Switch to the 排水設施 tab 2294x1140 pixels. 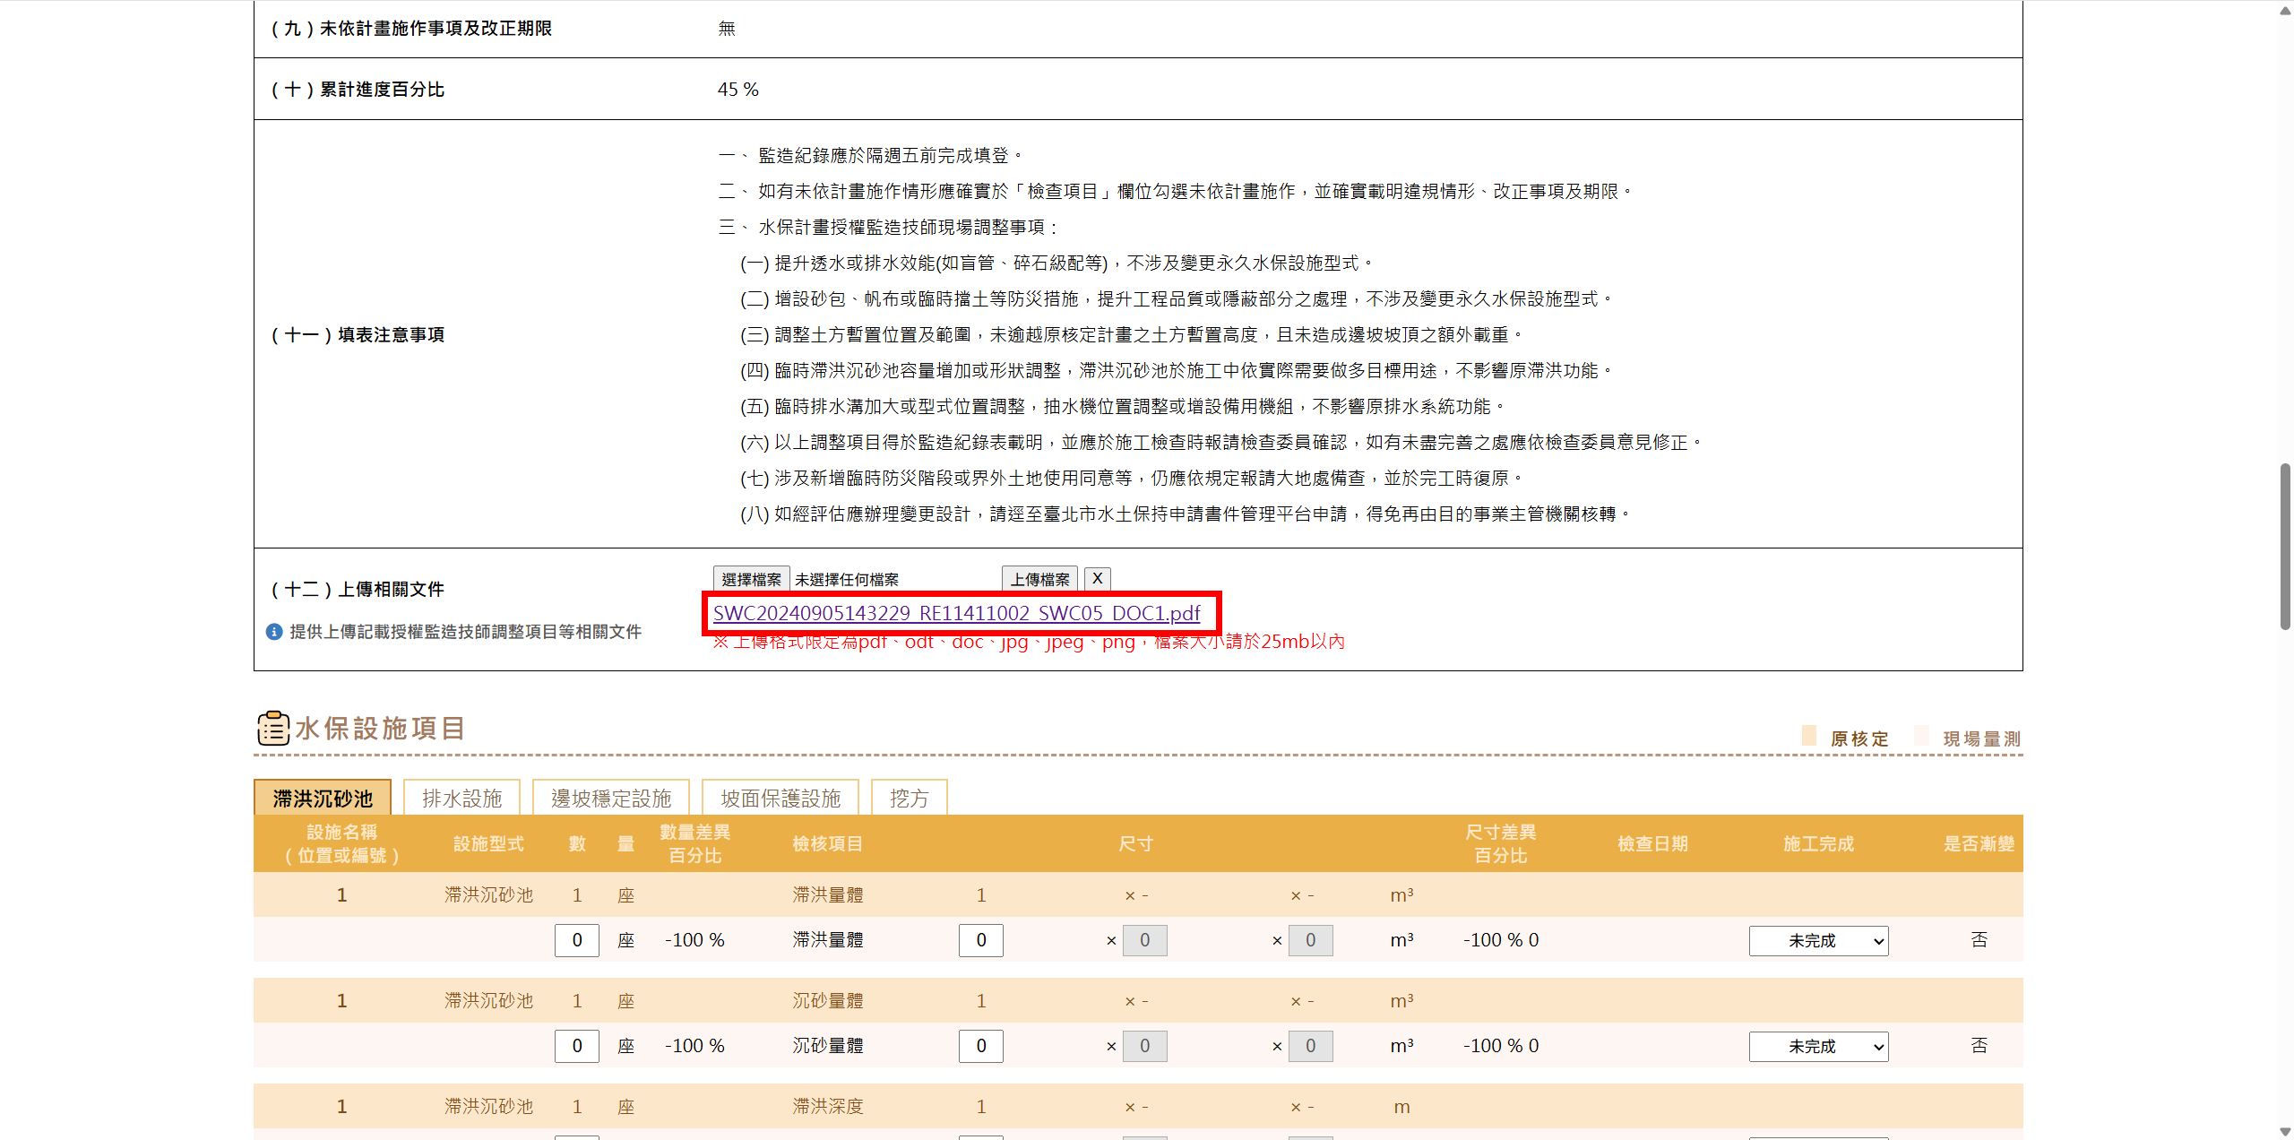(461, 798)
